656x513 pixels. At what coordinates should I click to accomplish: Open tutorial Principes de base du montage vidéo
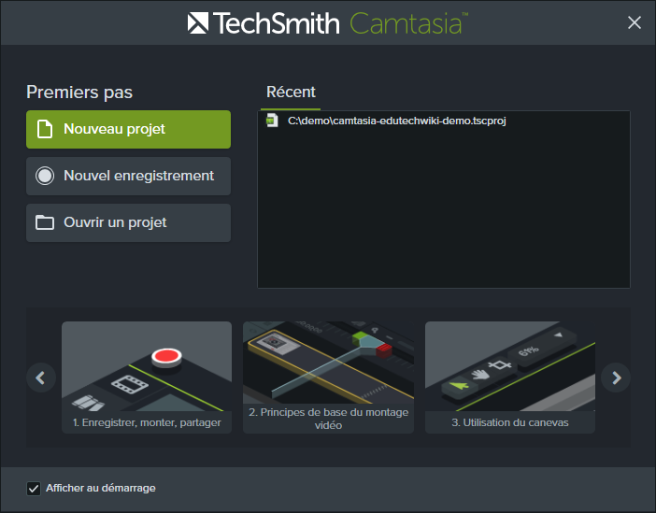click(328, 378)
